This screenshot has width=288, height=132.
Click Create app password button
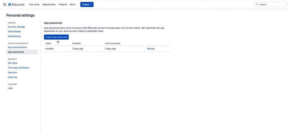point(56,37)
